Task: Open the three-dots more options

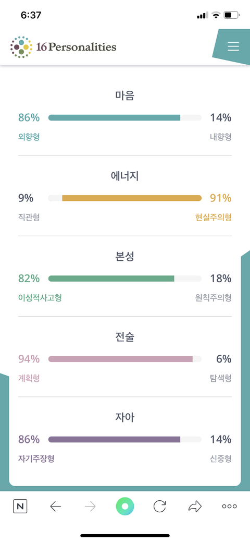Action: [x=229, y=507]
